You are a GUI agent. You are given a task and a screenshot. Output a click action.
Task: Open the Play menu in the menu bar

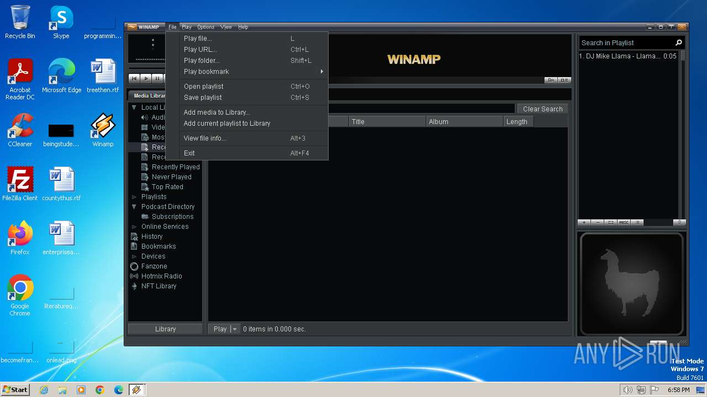tap(187, 27)
